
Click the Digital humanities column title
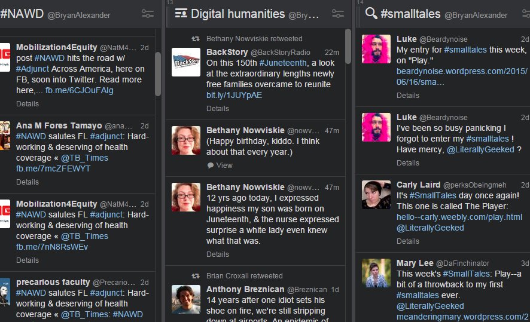(x=237, y=14)
